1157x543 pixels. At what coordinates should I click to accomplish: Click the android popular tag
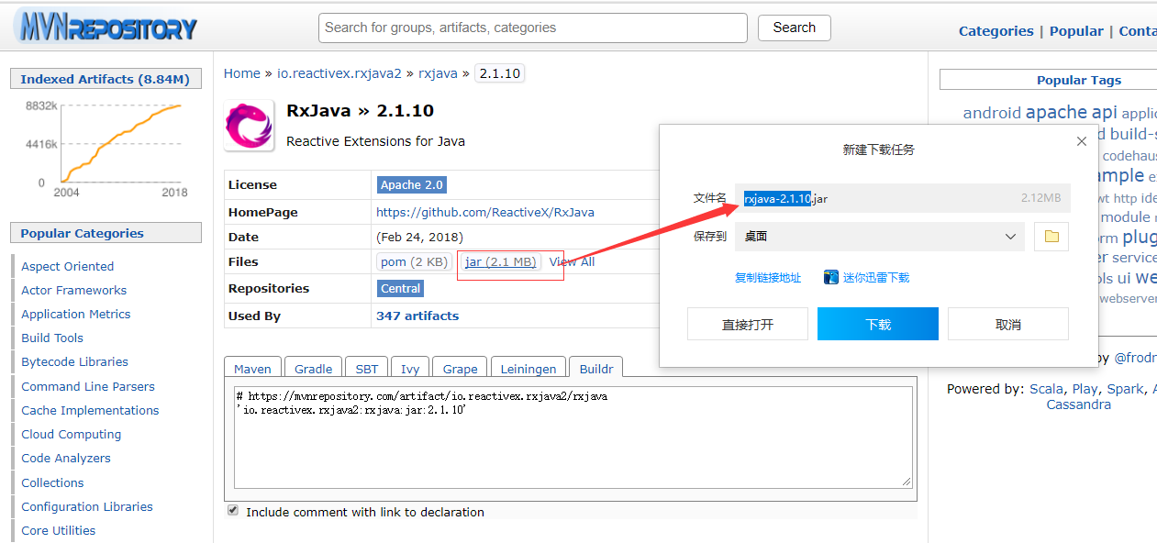(x=992, y=113)
